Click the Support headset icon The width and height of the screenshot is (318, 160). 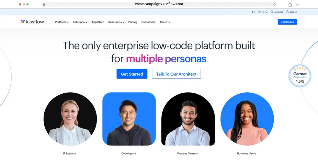(272, 12)
